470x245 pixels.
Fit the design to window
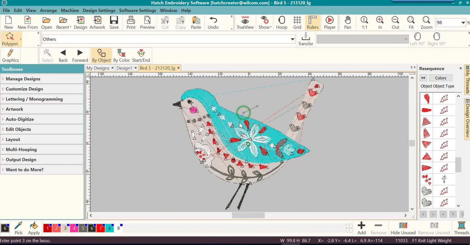tap(411, 22)
